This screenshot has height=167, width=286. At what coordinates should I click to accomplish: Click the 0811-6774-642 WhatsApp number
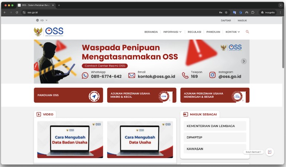[x=106, y=77]
